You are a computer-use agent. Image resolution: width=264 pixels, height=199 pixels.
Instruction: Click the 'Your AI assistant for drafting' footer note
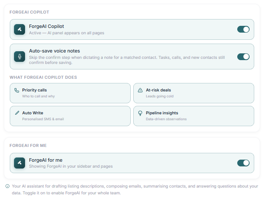click(135, 189)
